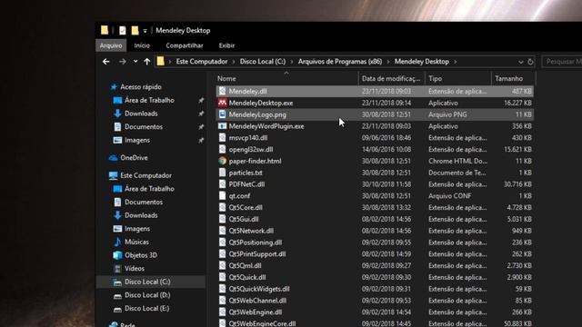Select the file Qt5Positioning.dll

(256, 243)
